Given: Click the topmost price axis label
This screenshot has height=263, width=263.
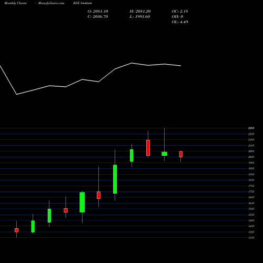Looking at the screenshot, I should pyautogui.click(x=251, y=128).
